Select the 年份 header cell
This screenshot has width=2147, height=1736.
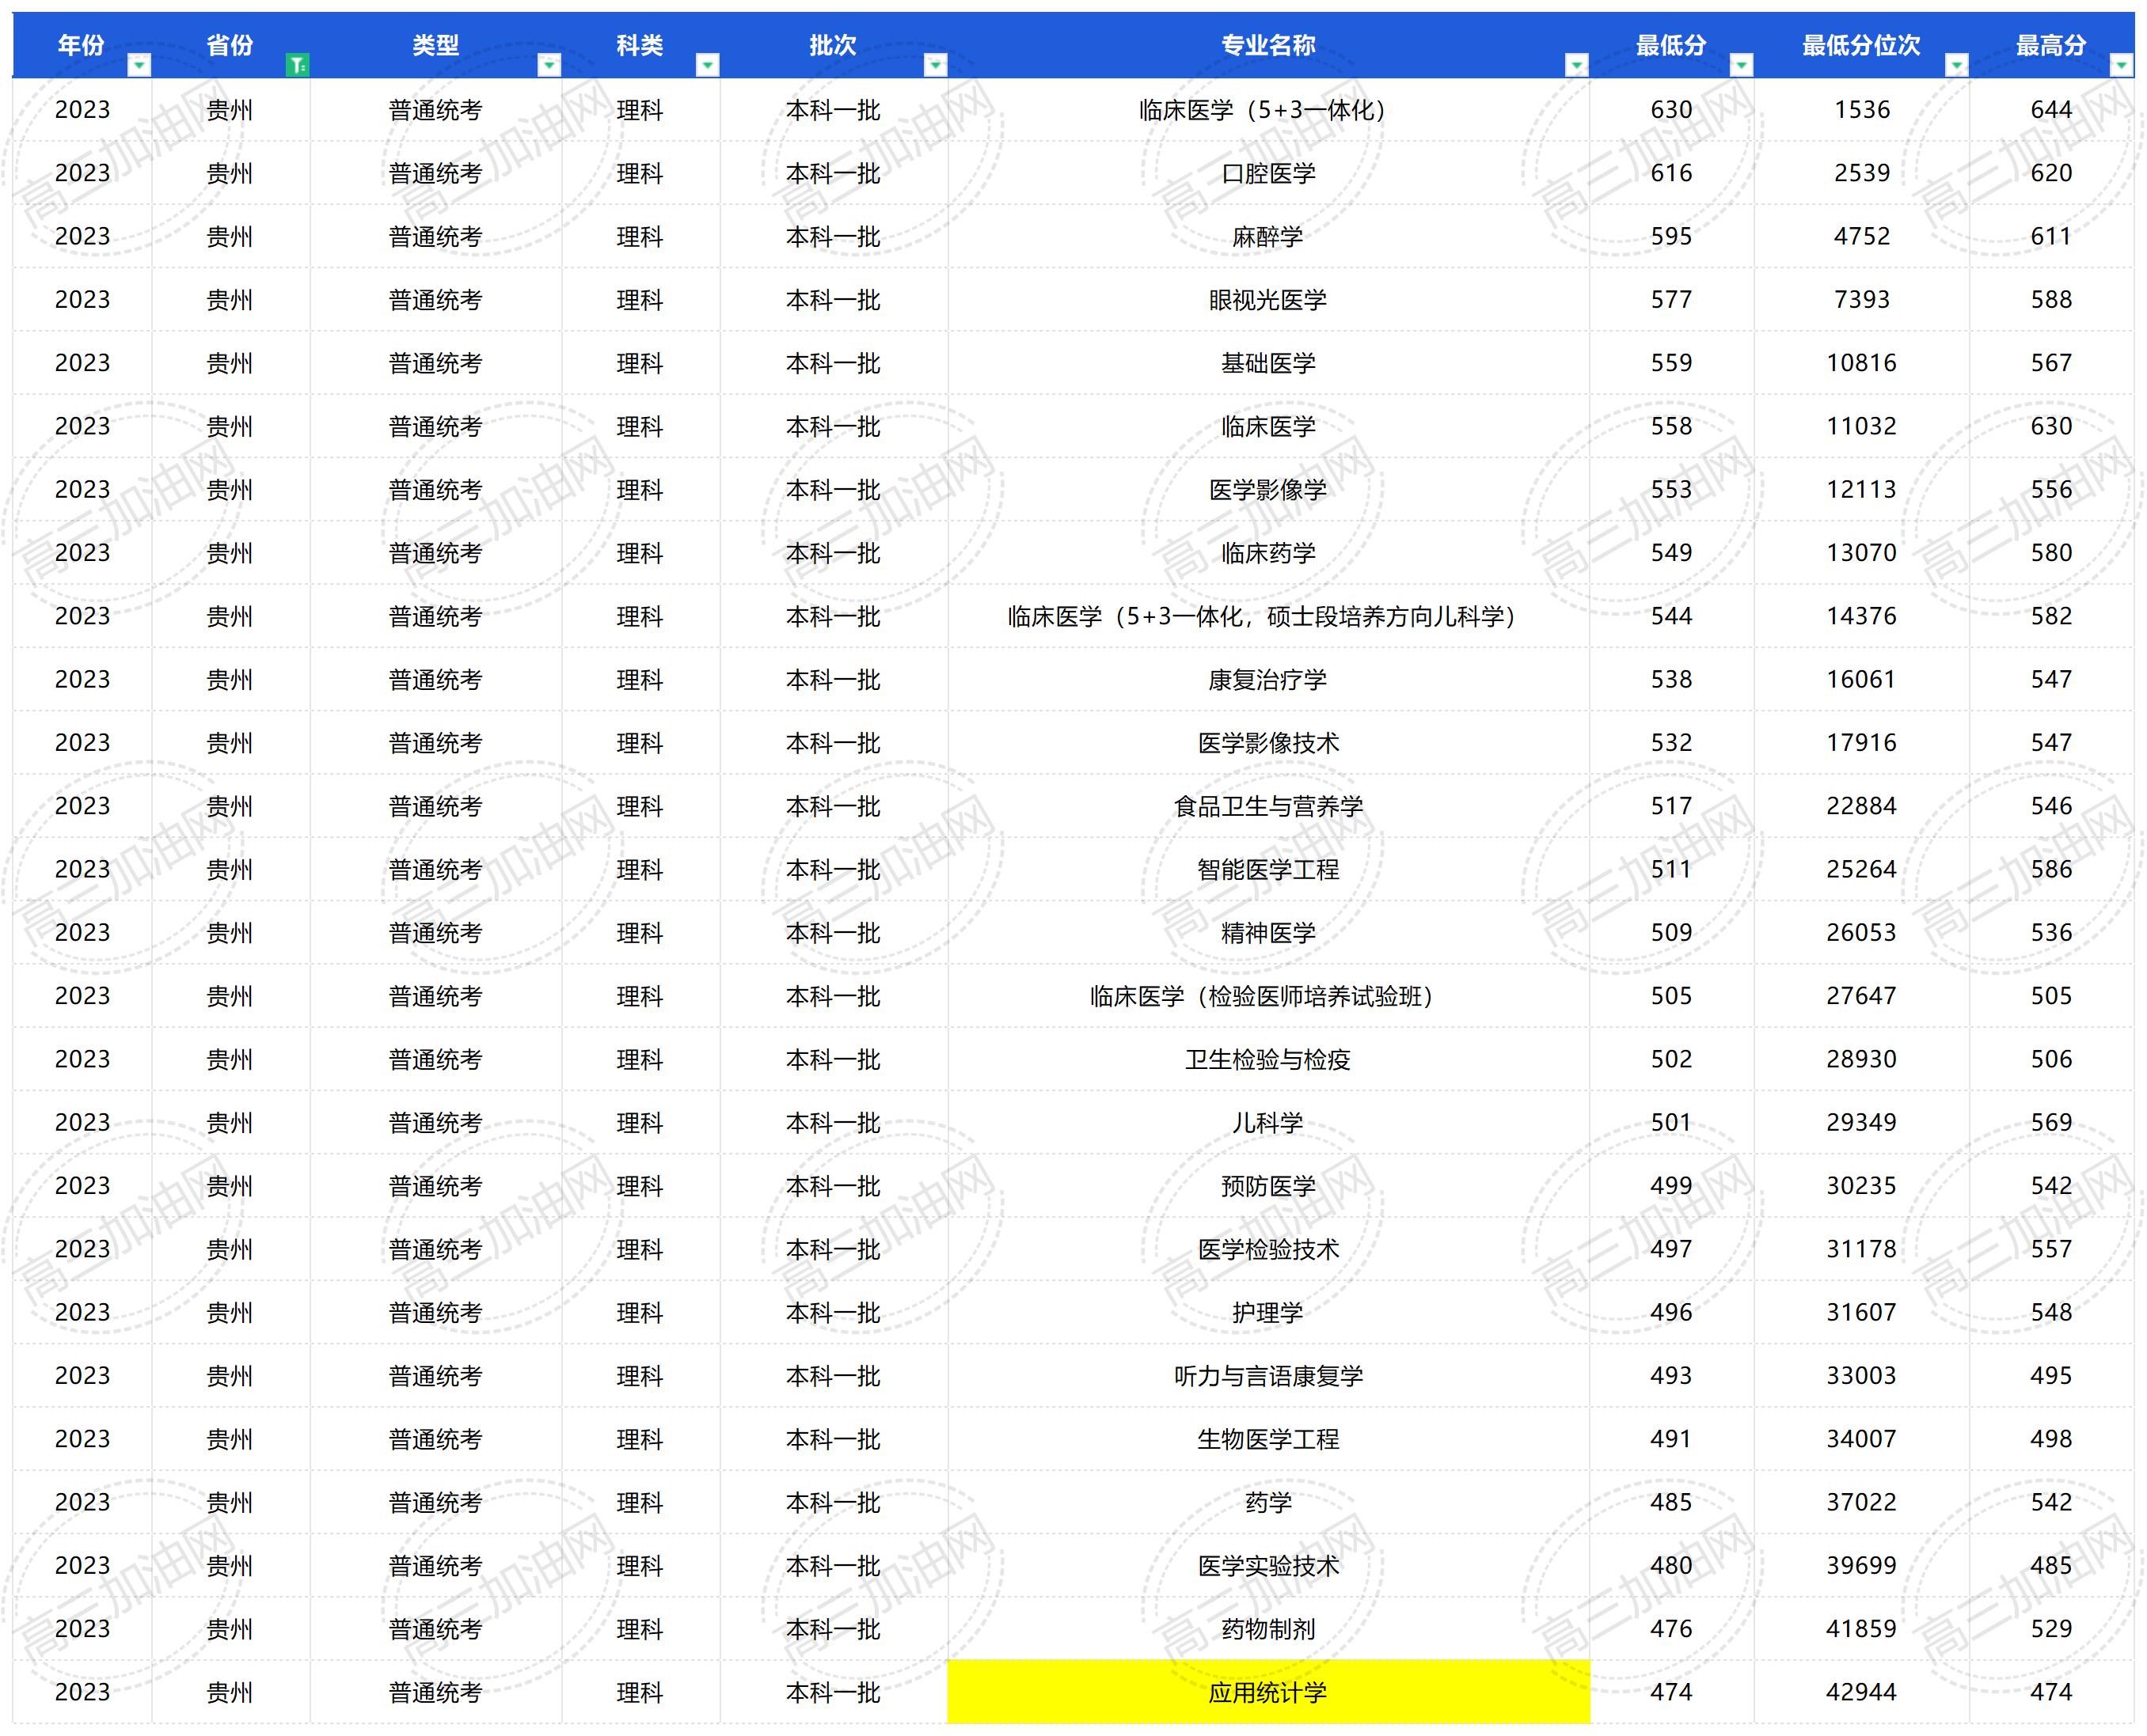[x=82, y=45]
